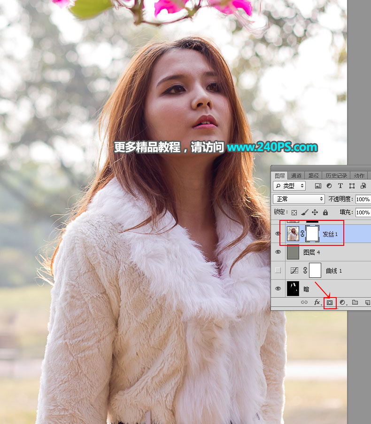The height and width of the screenshot is (424, 371).
Task: Filter layers by type (T) icon
Action: pyautogui.click(x=340, y=186)
